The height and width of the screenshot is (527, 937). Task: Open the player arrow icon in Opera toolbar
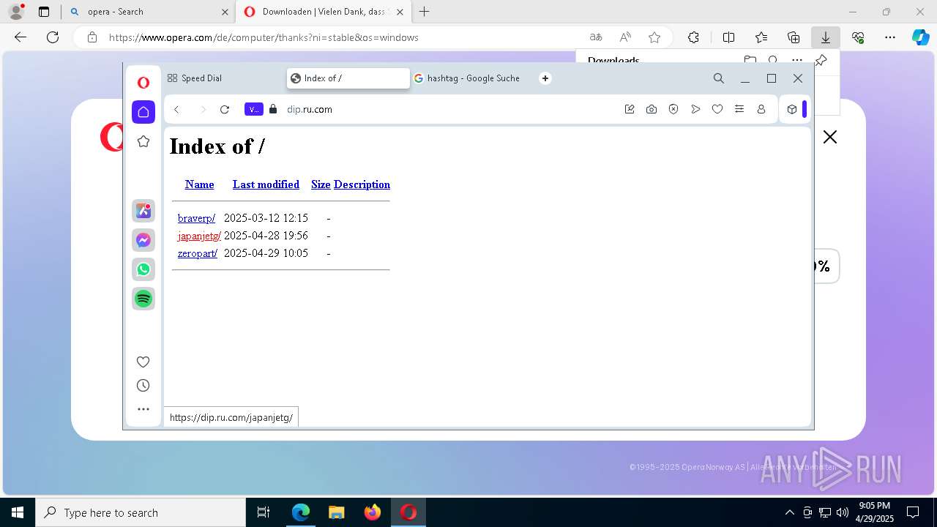[695, 109]
